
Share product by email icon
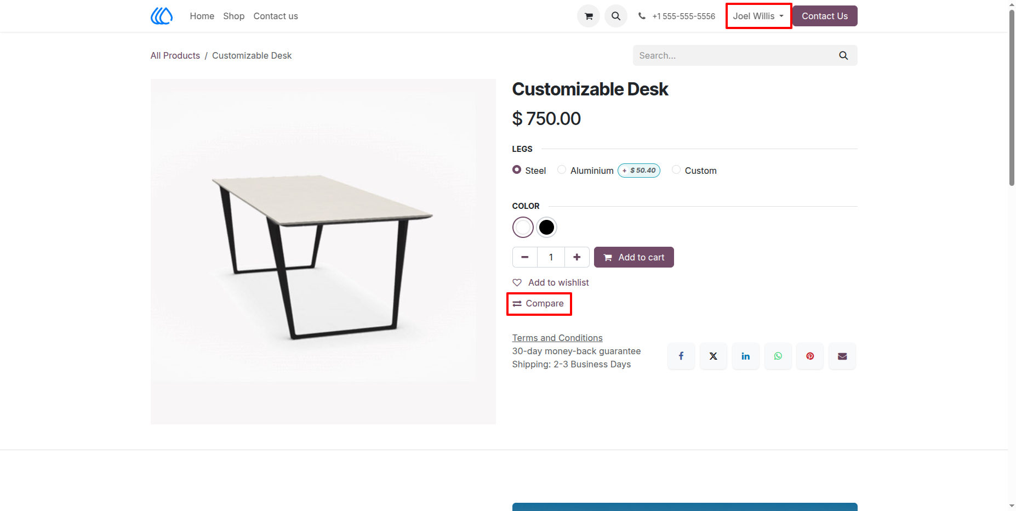click(x=842, y=356)
